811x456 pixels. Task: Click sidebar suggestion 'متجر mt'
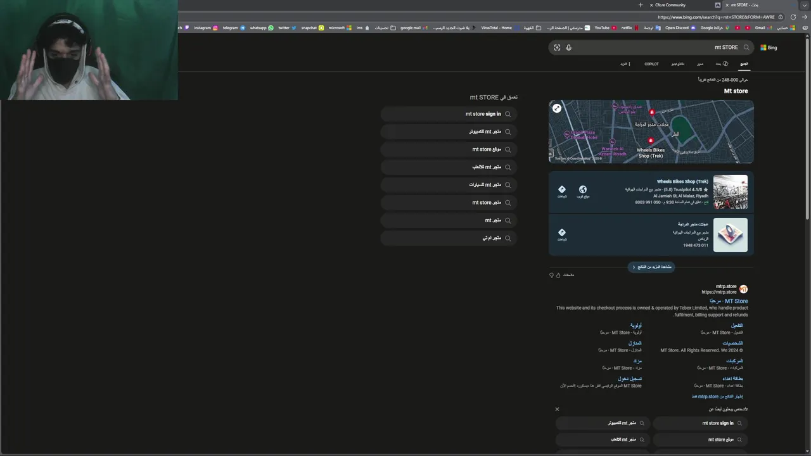449,220
